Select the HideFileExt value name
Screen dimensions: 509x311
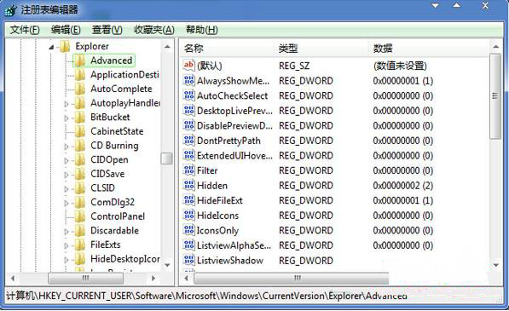(220, 201)
